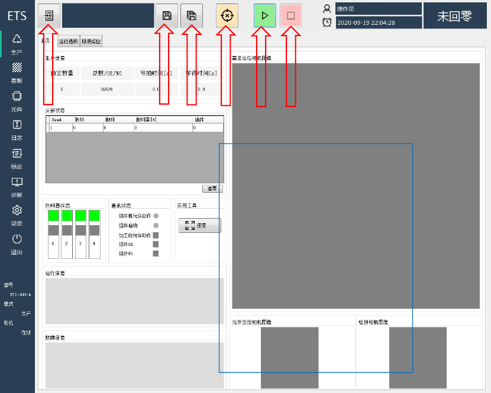Click the orange homing crosshair button
This screenshot has height=393, width=491.
227,15
